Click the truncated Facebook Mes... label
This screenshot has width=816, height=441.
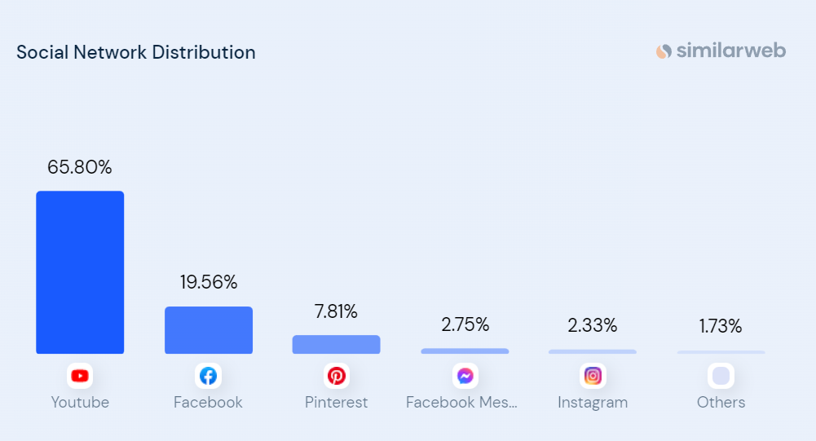462,402
